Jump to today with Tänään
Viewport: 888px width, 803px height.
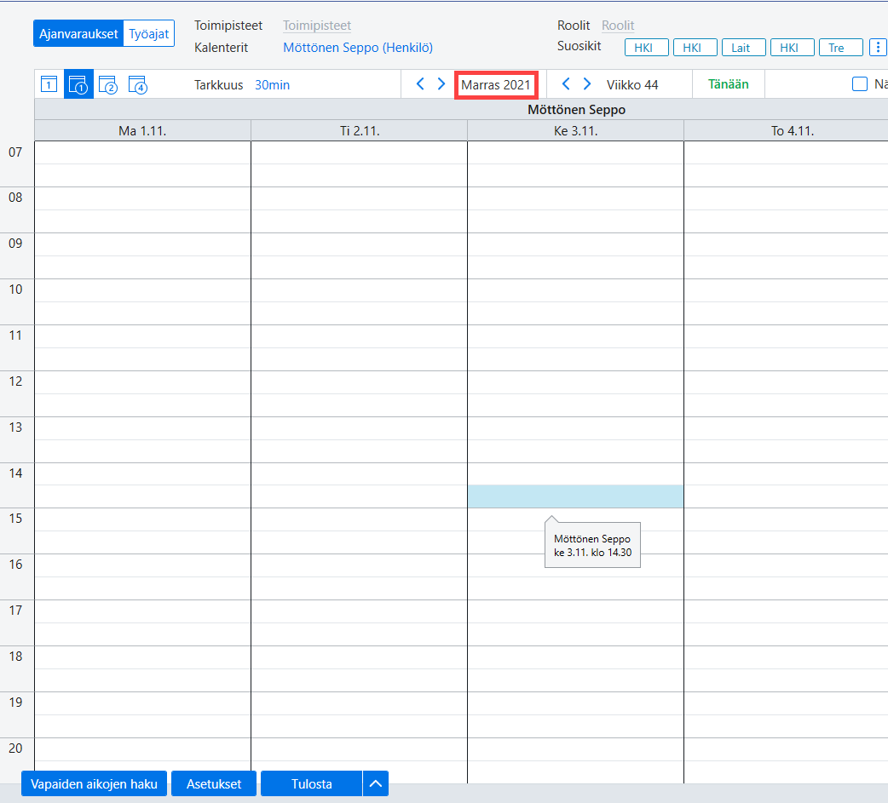coord(729,84)
